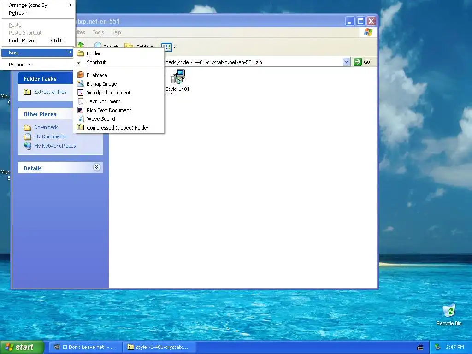
Task: Click the Wave Sound note icon
Action: tap(80, 118)
